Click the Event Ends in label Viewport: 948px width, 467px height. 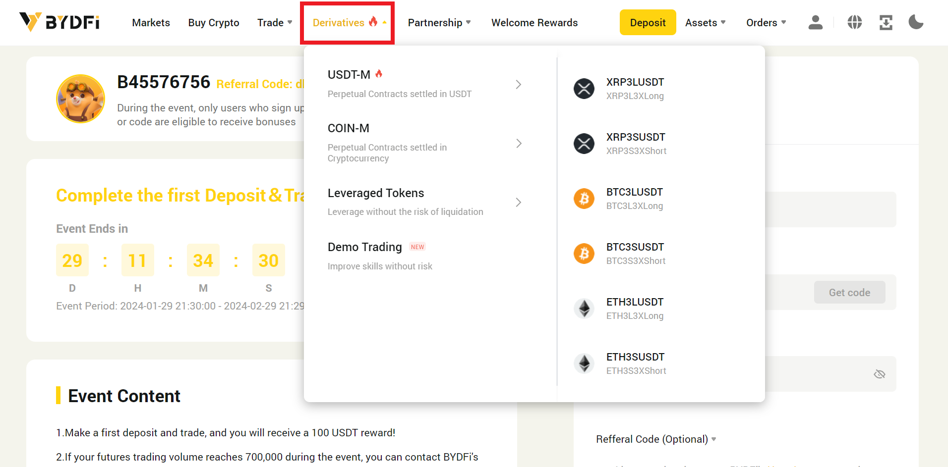tap(92, 229)
